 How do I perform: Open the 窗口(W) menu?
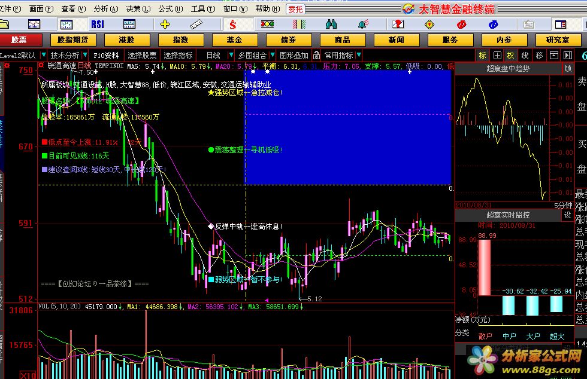[x=235, y=8]
